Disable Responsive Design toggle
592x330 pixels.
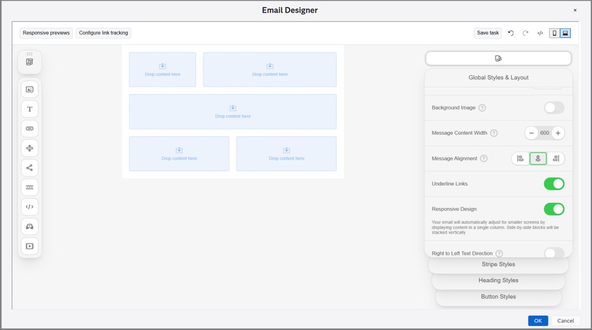[x=554, y=209]
